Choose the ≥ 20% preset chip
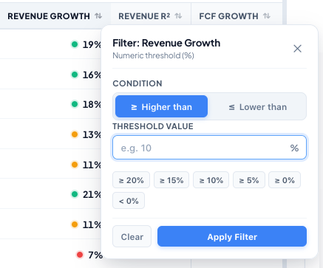The height and width of the screenshot is (268, 323). [131, 180]
